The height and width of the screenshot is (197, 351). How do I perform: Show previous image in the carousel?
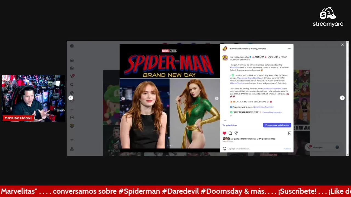coord(123,98)
